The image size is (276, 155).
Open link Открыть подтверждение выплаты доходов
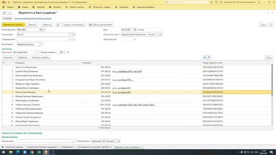[33, 19]
